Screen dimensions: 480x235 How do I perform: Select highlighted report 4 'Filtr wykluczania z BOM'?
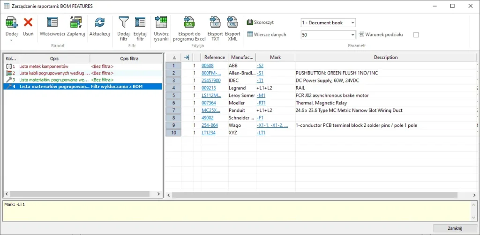pos(82,87)
